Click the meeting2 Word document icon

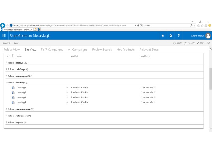coord(13,93)
